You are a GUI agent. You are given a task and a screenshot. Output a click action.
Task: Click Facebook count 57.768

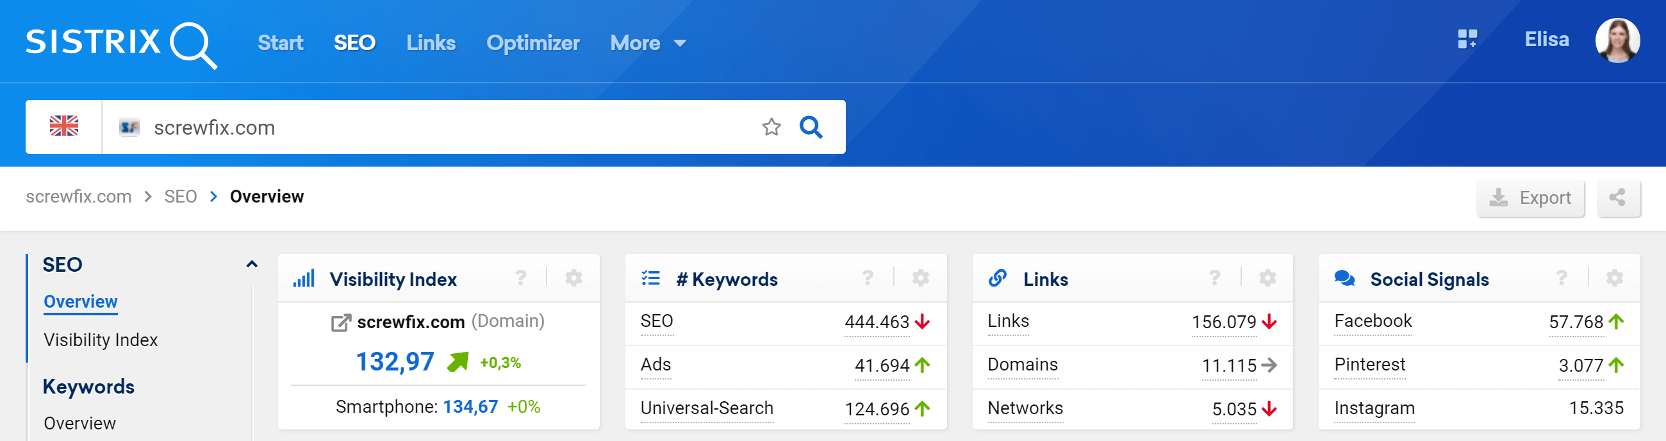(1576, 322)
